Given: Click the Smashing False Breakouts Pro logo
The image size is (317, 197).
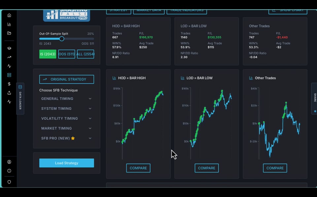Looking at the screenshot, I should 66,16.
